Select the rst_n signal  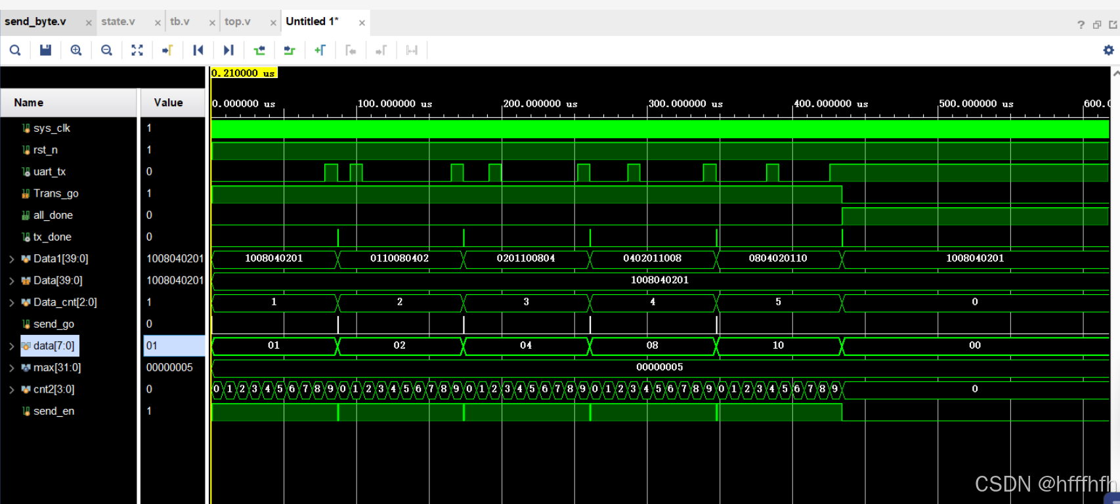pyautogui.click(x=45, y=150)
